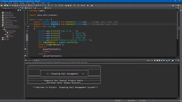Minimize the Console view
Viewport: 182px width, 102px height.
[x=176, y=60]
